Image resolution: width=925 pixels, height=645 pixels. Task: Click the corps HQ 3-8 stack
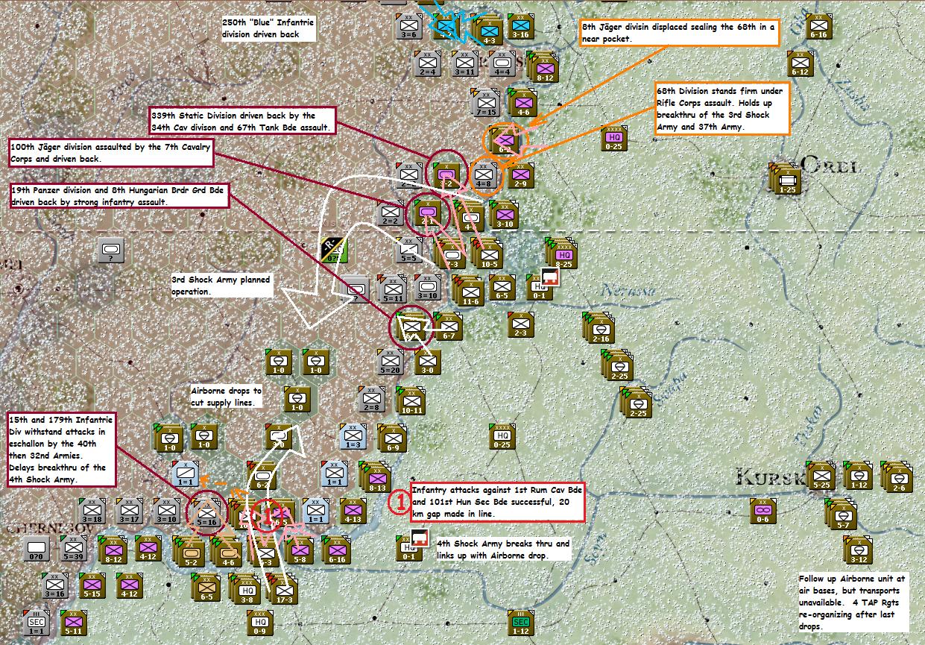click(247, 589)
